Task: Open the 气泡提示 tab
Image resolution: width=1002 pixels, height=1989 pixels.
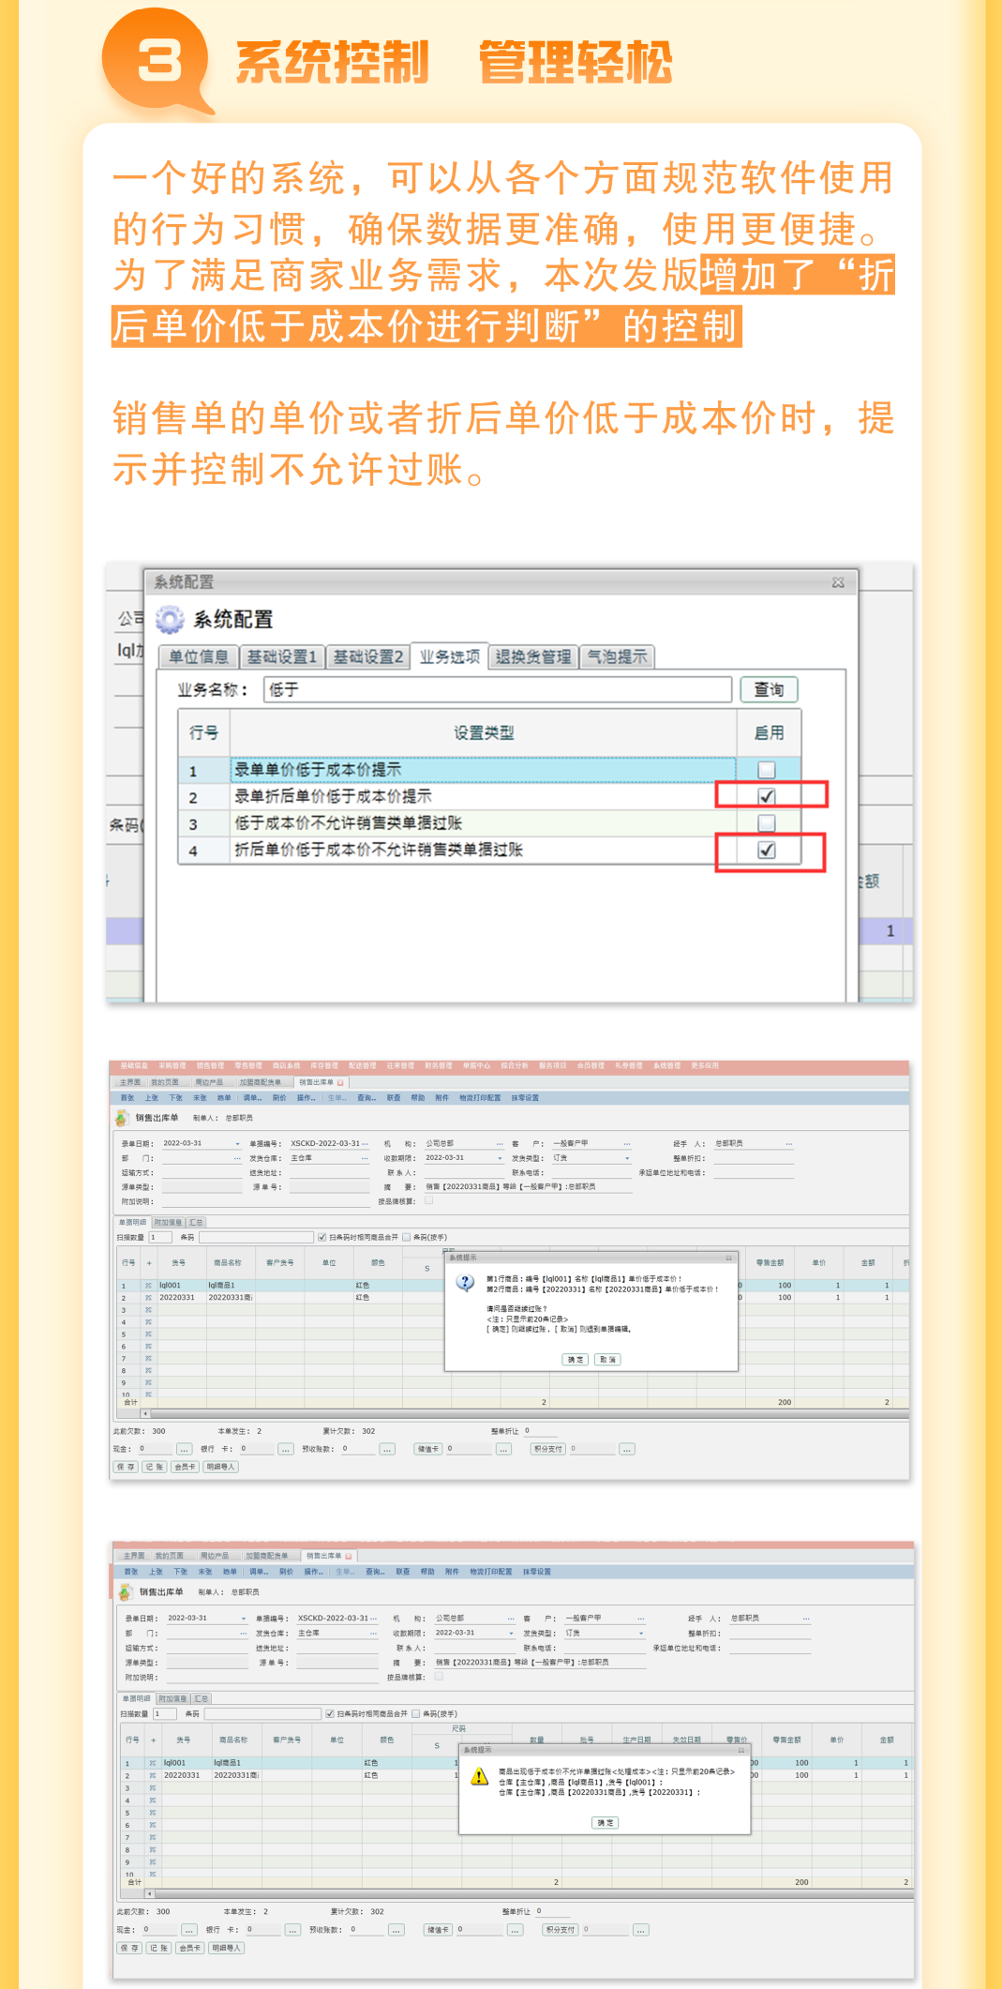Action: click(617, 656)
